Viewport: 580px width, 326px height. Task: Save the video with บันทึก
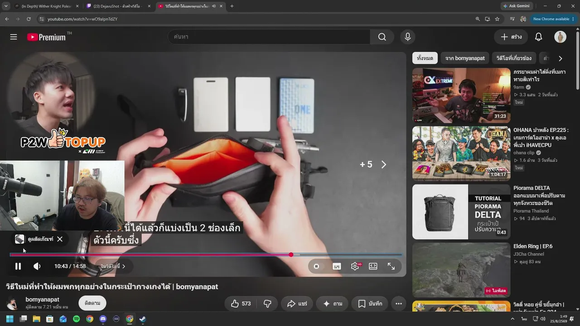[370, 304]
